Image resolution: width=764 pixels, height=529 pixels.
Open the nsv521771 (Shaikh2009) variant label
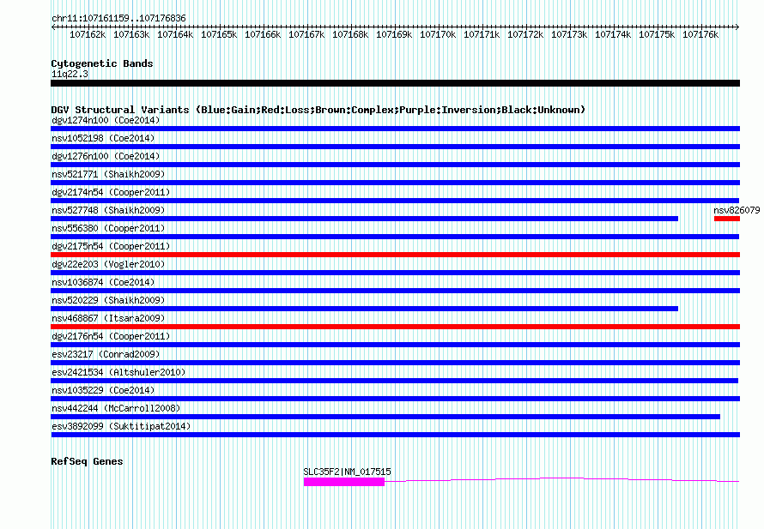point(108,174)
